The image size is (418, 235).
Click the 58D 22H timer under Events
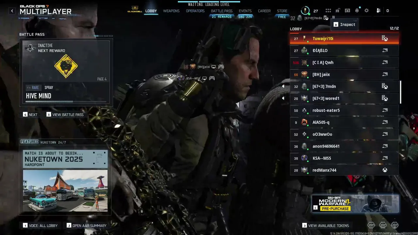click(x=245, y=17)
